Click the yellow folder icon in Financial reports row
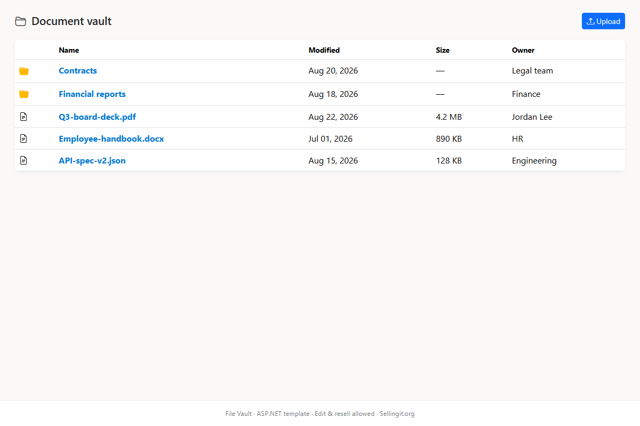The width and height of the screenshot is (640, 426). (24, 94)
